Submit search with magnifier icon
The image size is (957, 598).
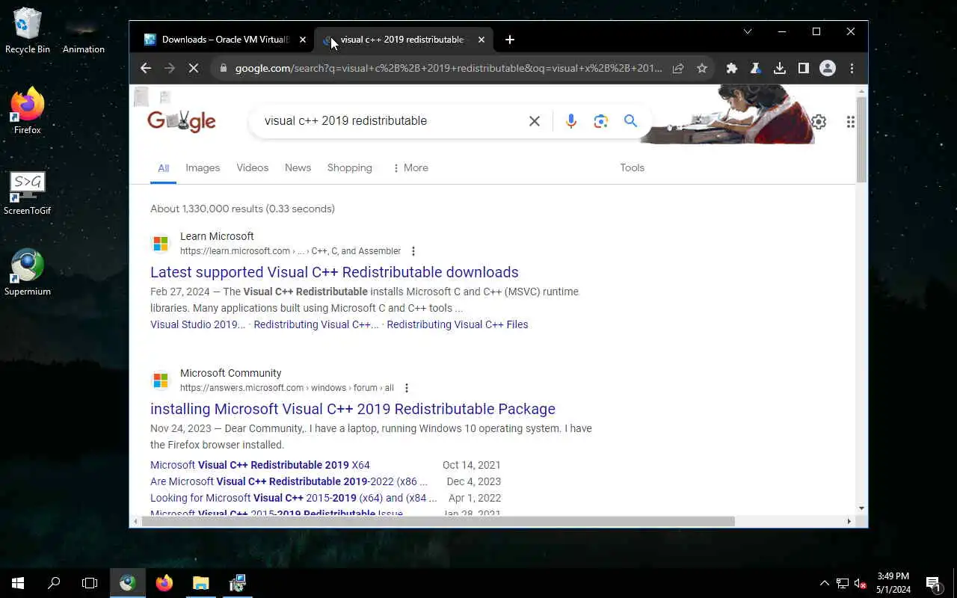630,121
